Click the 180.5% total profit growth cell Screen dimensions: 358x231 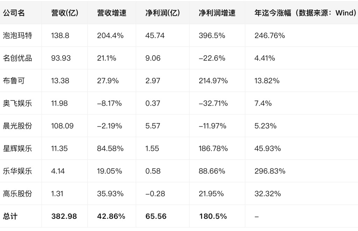coord(213,216)
